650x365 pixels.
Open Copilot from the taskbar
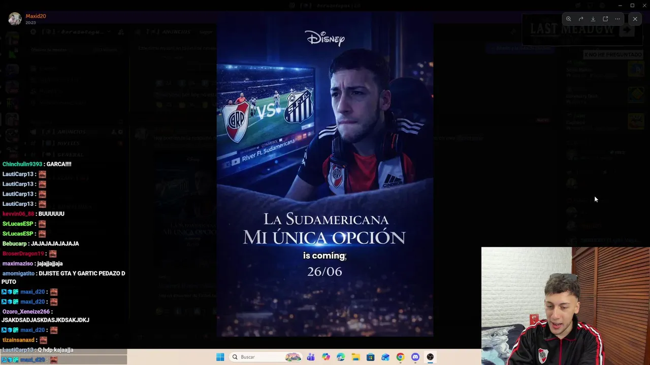[x=326, y=357]
